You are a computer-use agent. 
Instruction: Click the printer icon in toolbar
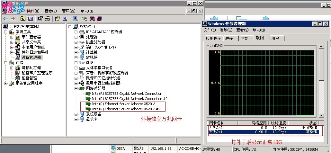pyautogui.click(x=48, y=19)
